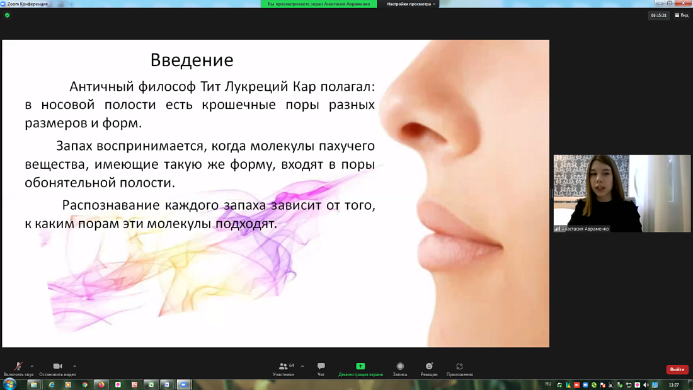Click the red Выйти button
The image size is (693, 390).
click(x=677, y=369)
